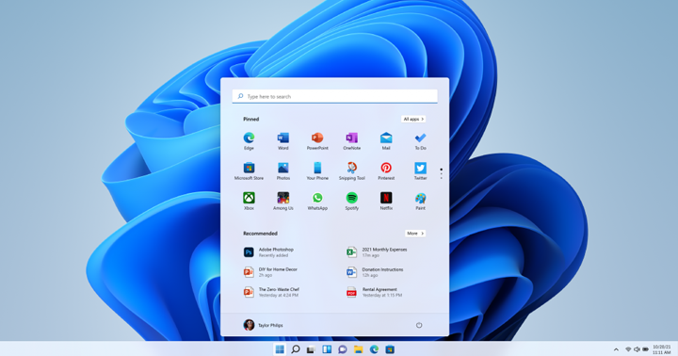This screenshot has height=356, width=678.
Task: Open the pinned apps page dots
Action: [x=441, y=173]
